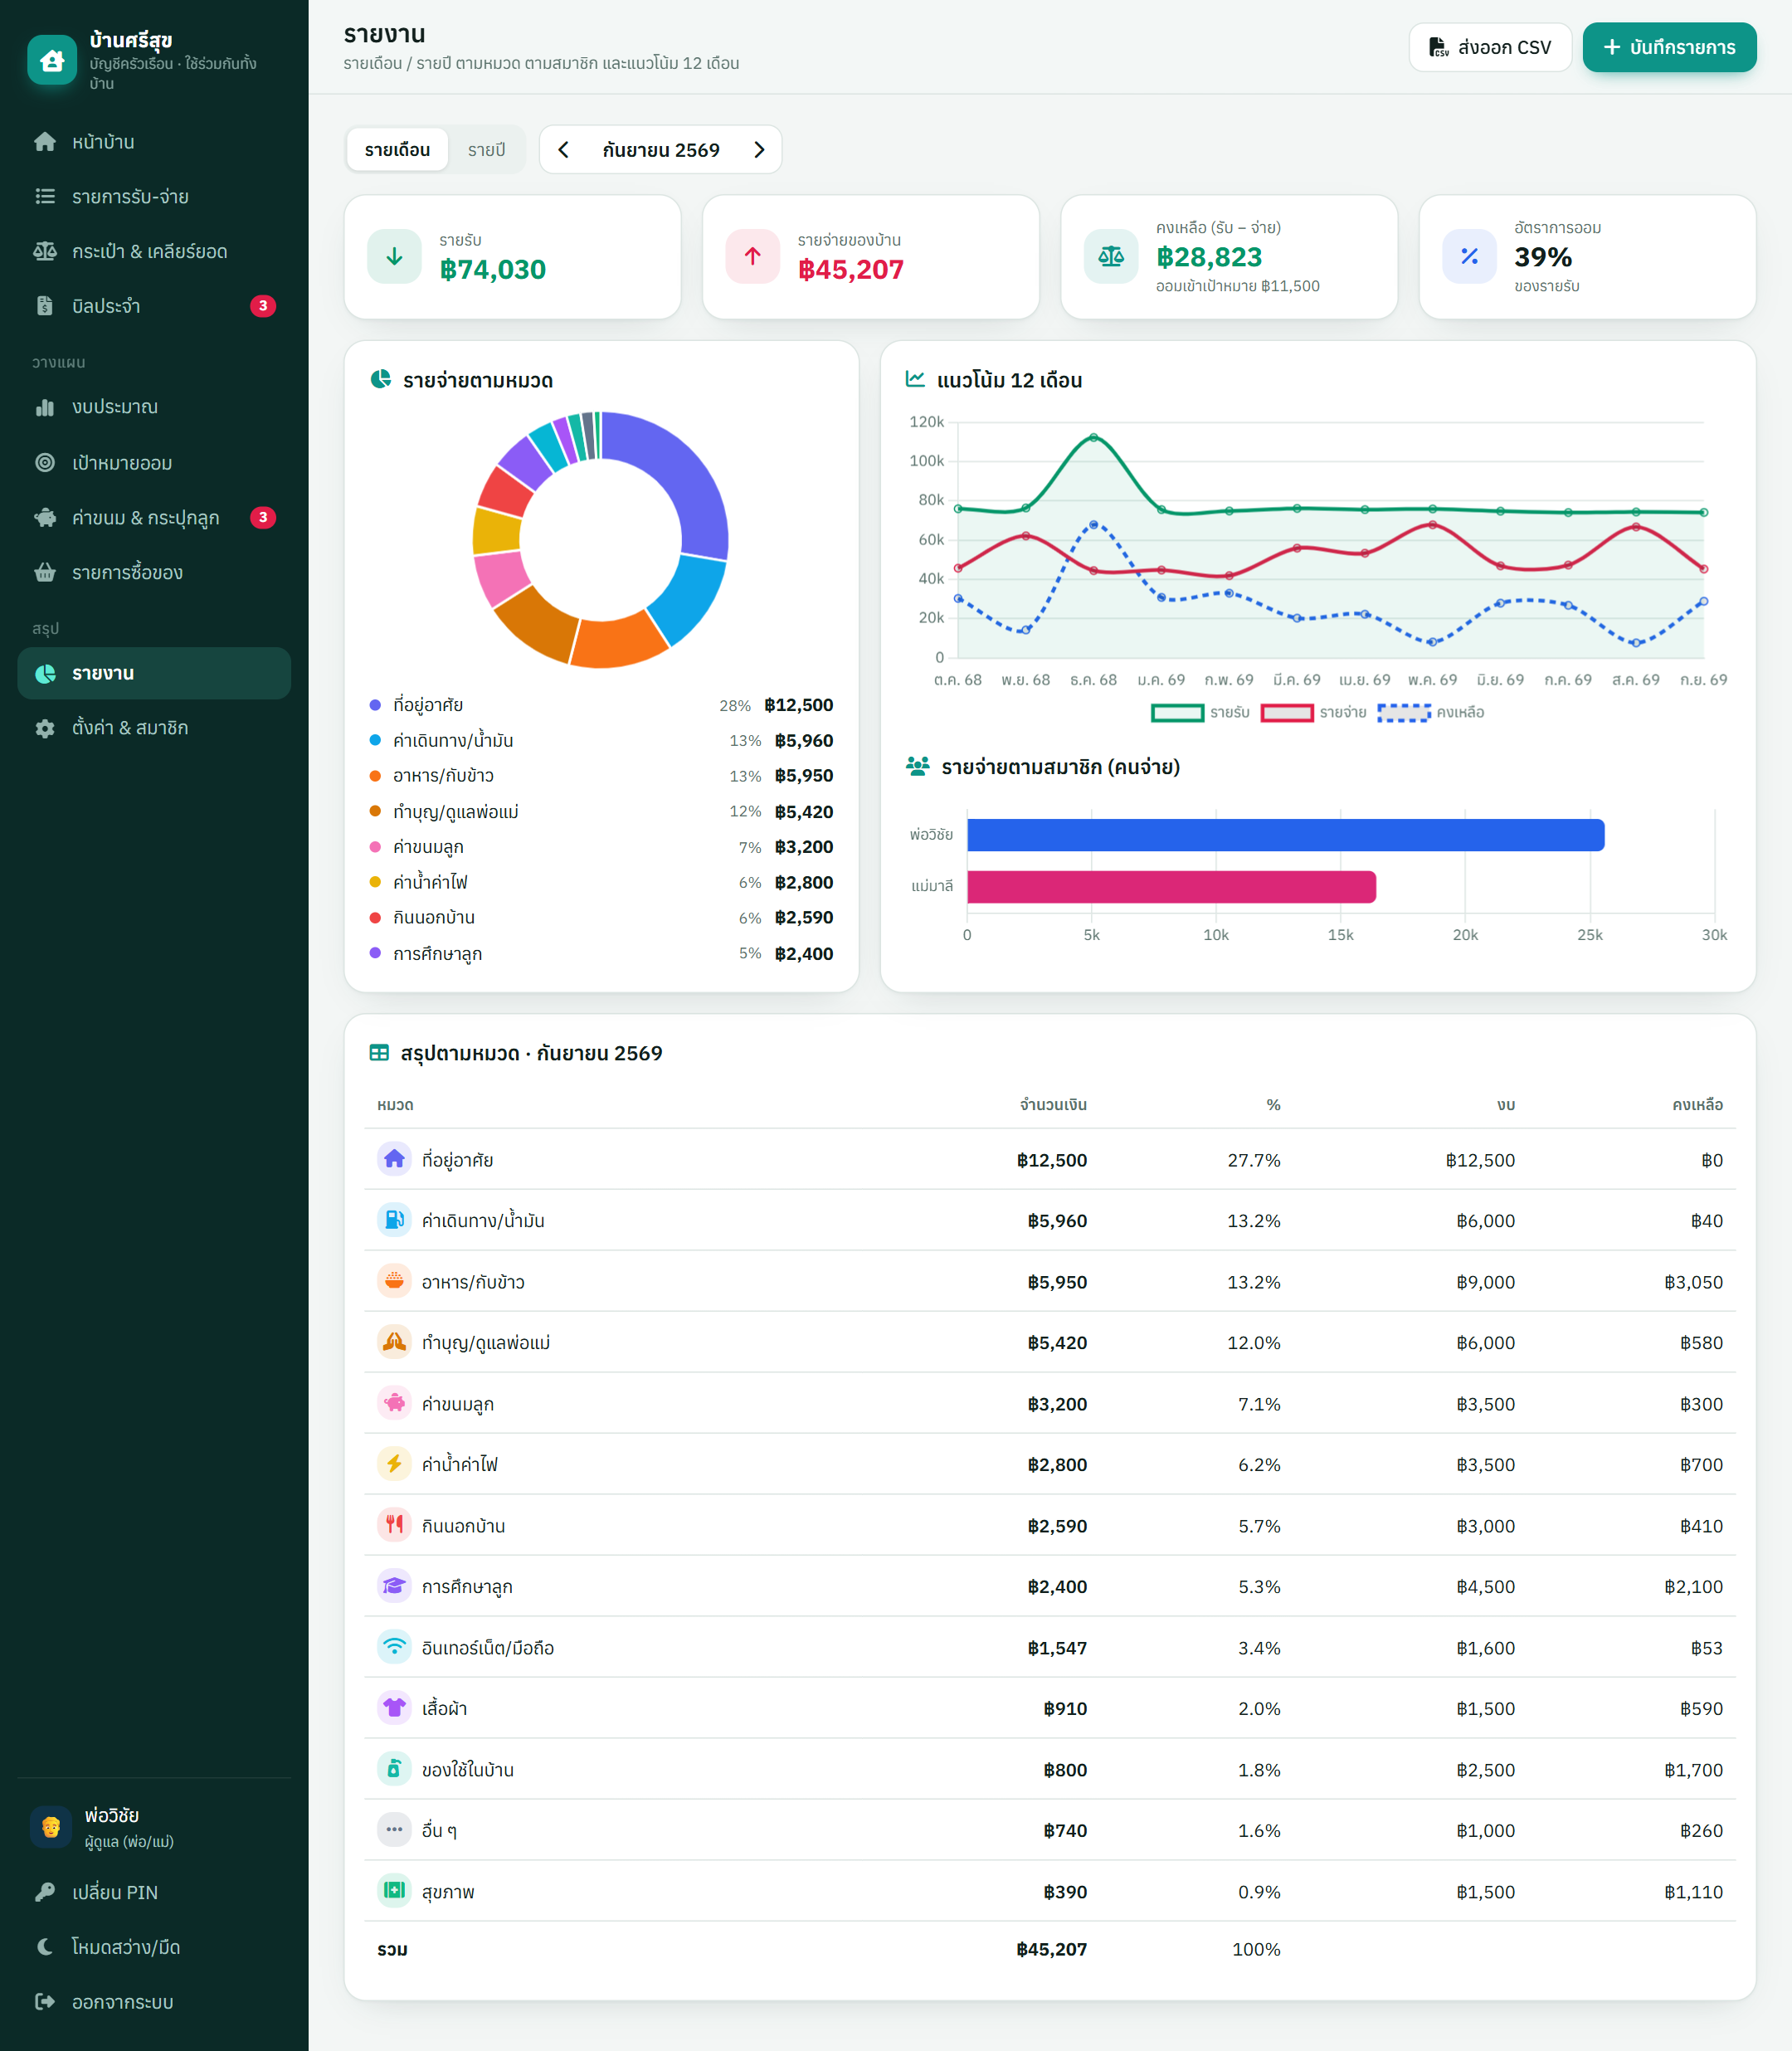This screenshot has width=1792, height=2051.
Task: Switch to the รายปี yearly tab
Action: pyautogui.click(x=486, y=150)
